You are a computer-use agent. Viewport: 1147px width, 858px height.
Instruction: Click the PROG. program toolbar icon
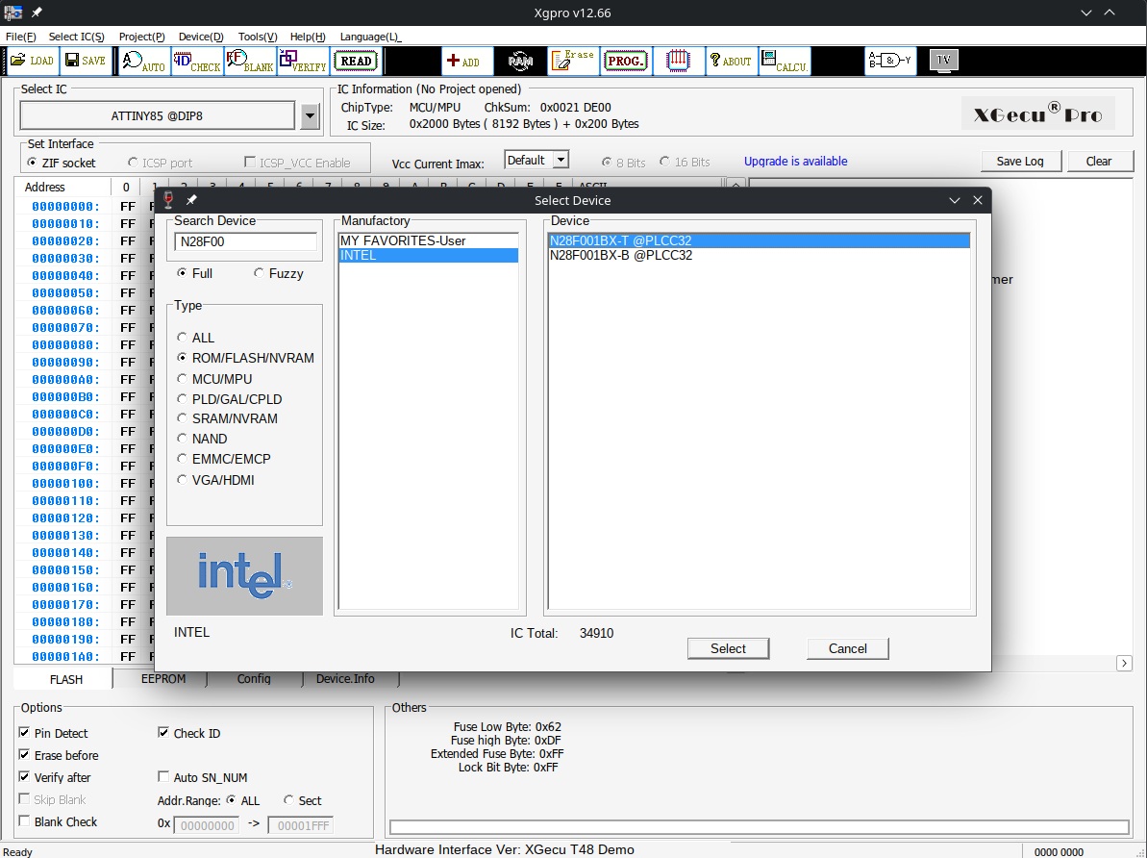coord(626,61)
